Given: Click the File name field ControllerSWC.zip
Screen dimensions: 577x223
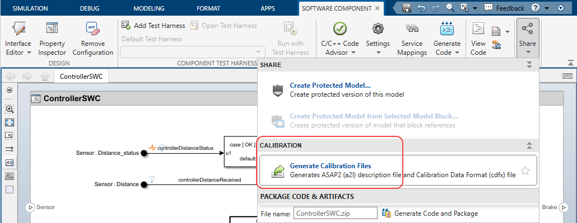Looking at the screenshot, I should (335, 213).
